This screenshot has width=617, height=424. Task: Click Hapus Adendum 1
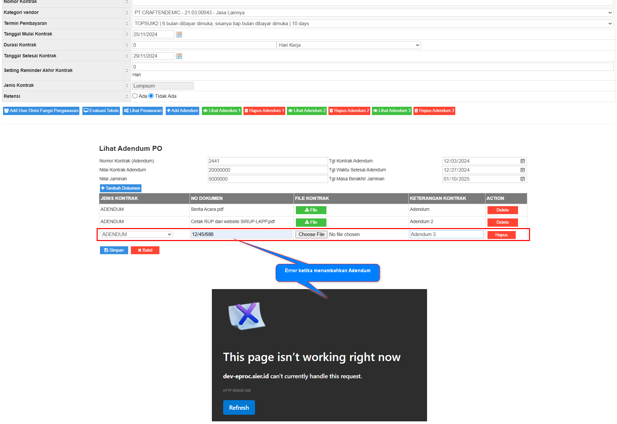(x=264, y=111)
